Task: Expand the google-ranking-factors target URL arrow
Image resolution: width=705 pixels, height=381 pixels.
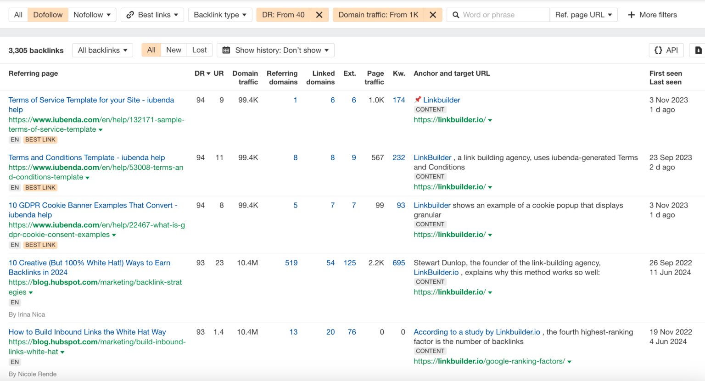Action: [570, 362]
